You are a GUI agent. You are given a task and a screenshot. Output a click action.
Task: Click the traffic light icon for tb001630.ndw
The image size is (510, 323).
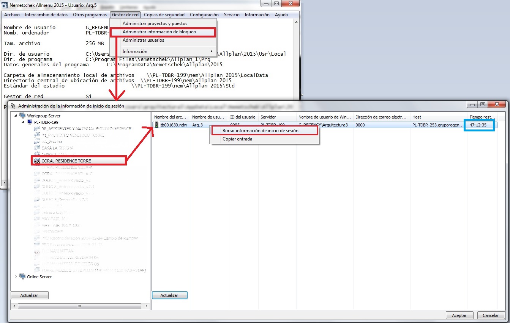point(156,125)
